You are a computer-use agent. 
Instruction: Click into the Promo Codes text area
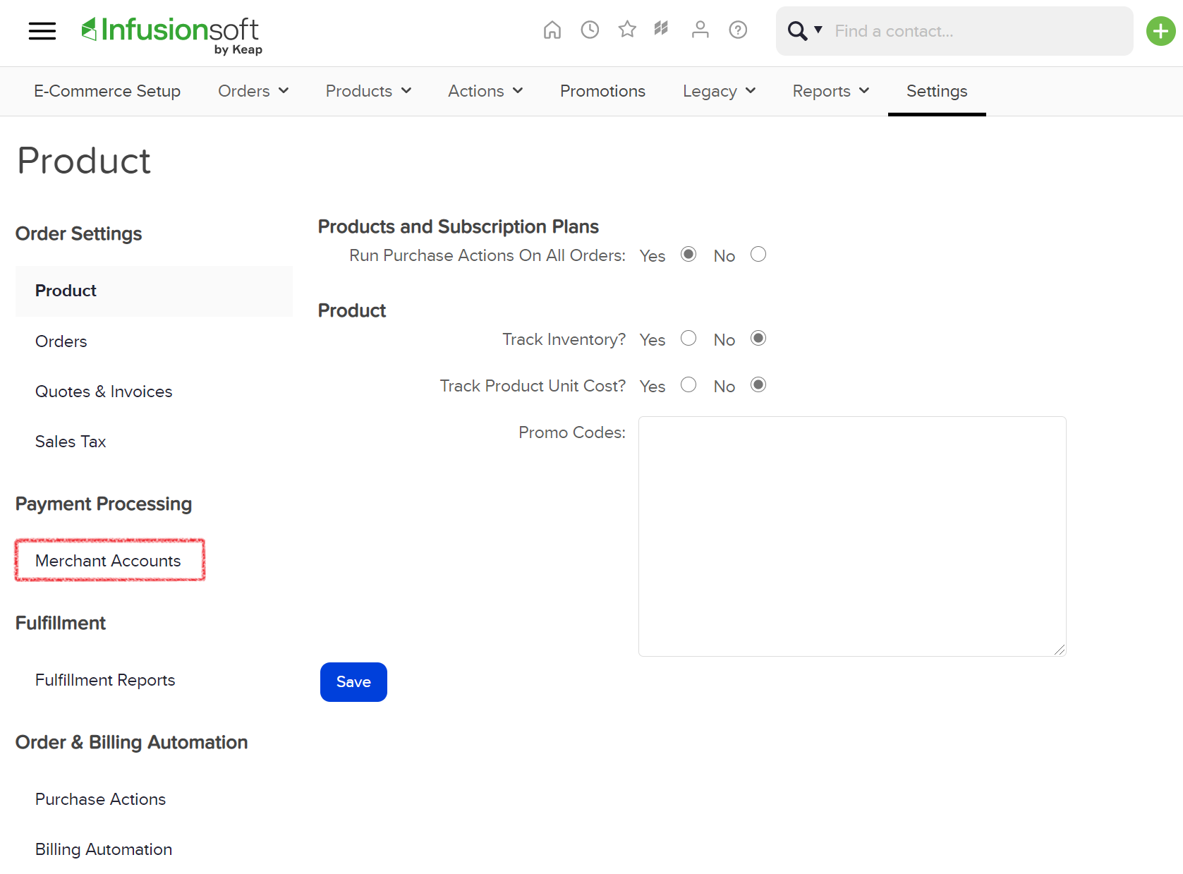(x=852, y=536)
